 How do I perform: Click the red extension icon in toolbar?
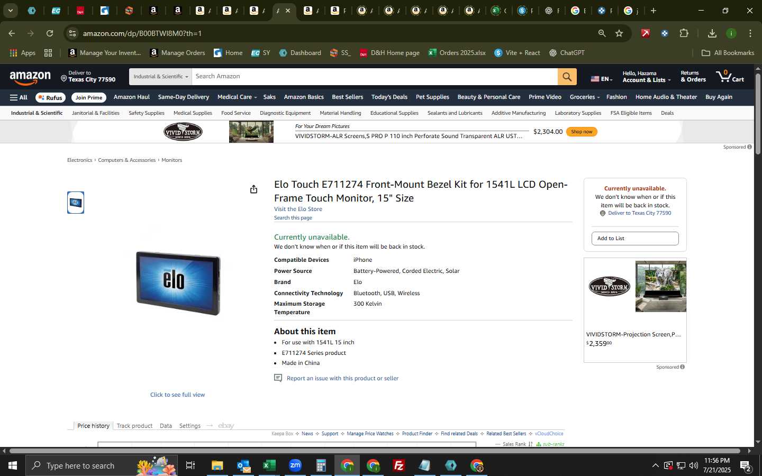pos(645,33)
